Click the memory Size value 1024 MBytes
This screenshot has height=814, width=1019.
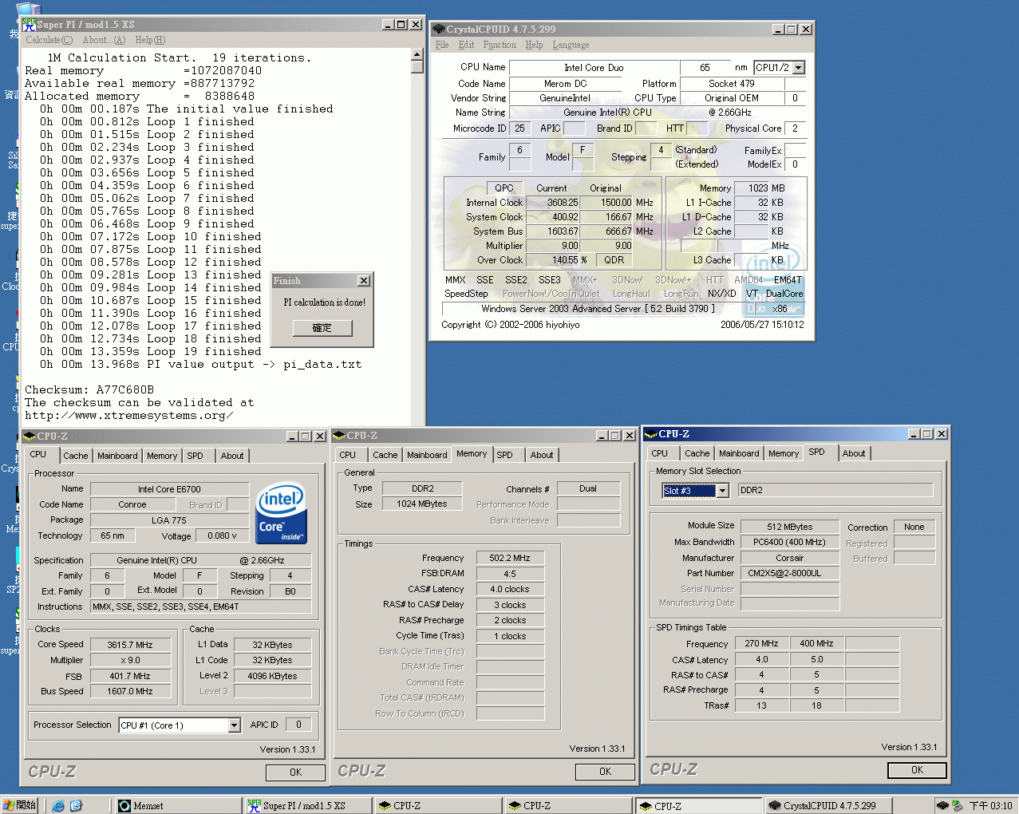click(422, 504)
